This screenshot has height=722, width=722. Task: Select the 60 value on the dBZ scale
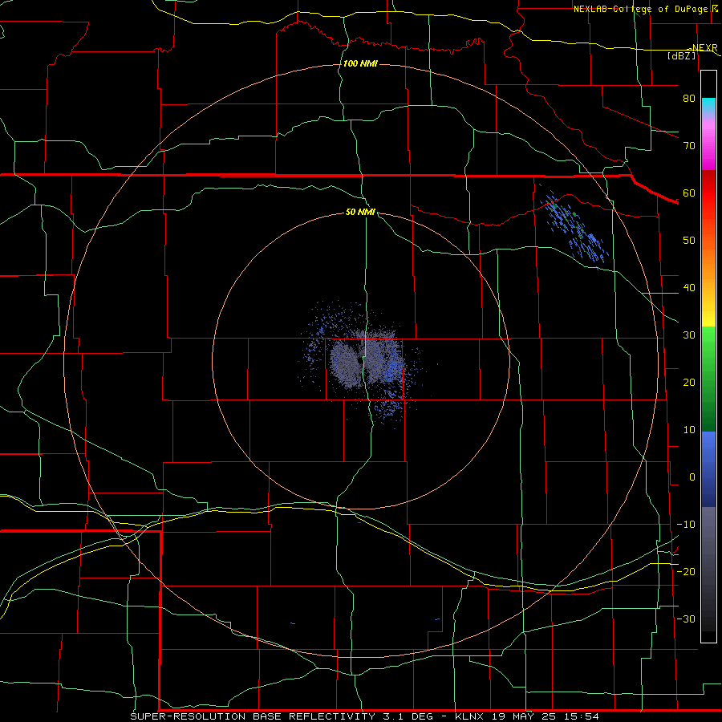689,193
